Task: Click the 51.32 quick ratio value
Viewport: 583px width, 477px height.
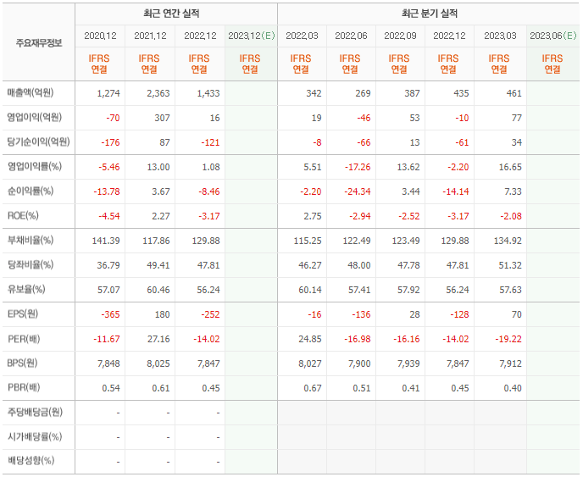Action: click(510, 265)
